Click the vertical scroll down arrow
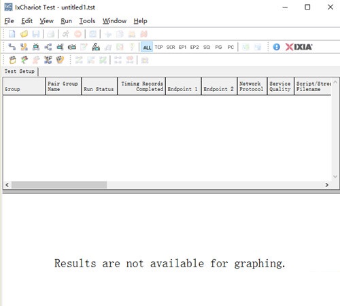 tap(335, 177)
